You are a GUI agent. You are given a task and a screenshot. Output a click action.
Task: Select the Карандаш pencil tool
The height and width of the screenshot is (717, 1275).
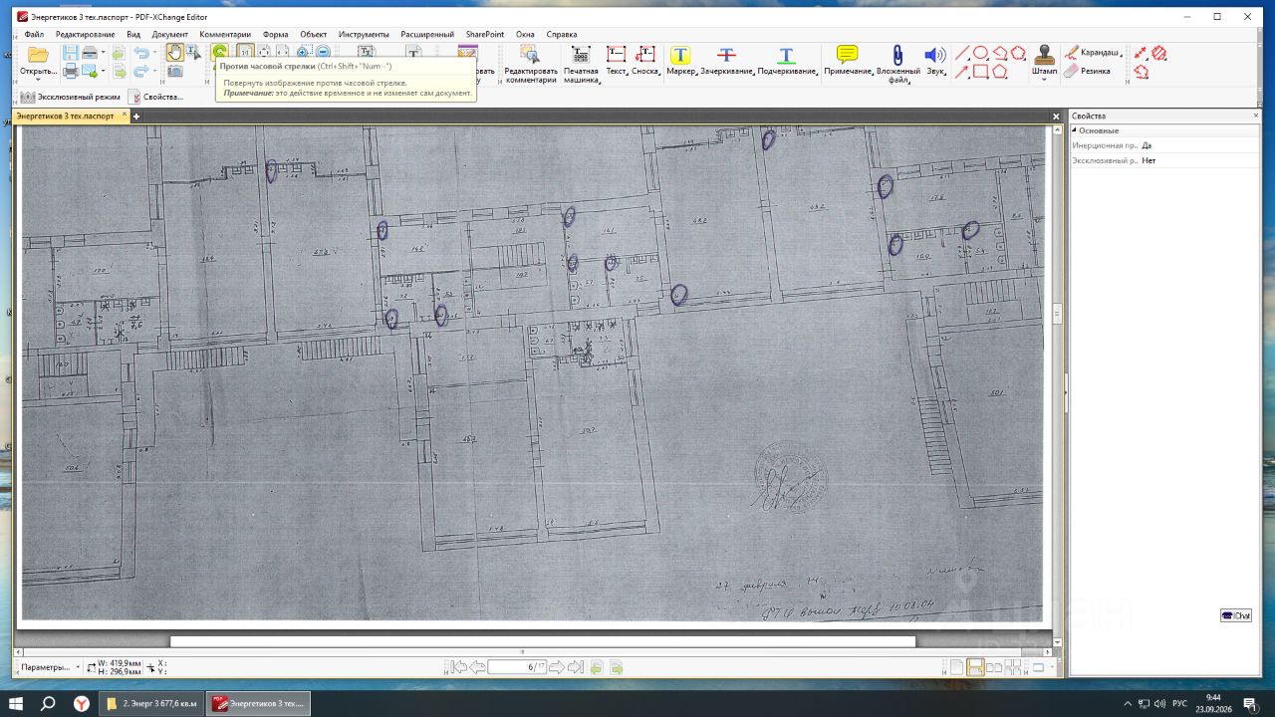1092,52
